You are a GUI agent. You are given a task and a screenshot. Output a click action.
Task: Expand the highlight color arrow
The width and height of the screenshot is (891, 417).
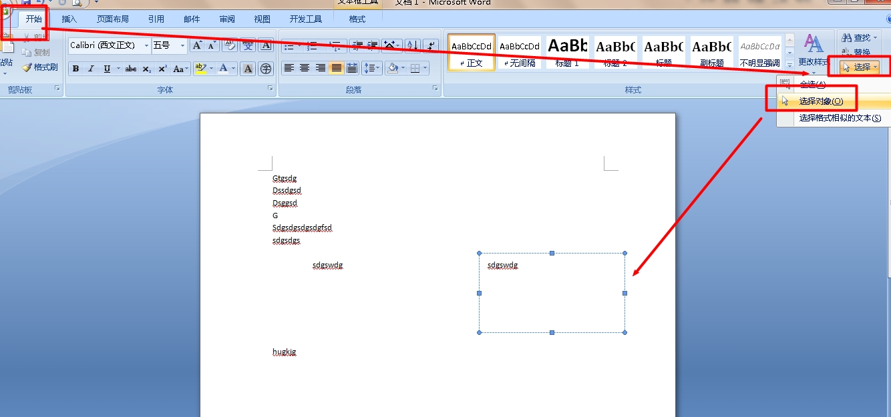pos(212,69)
